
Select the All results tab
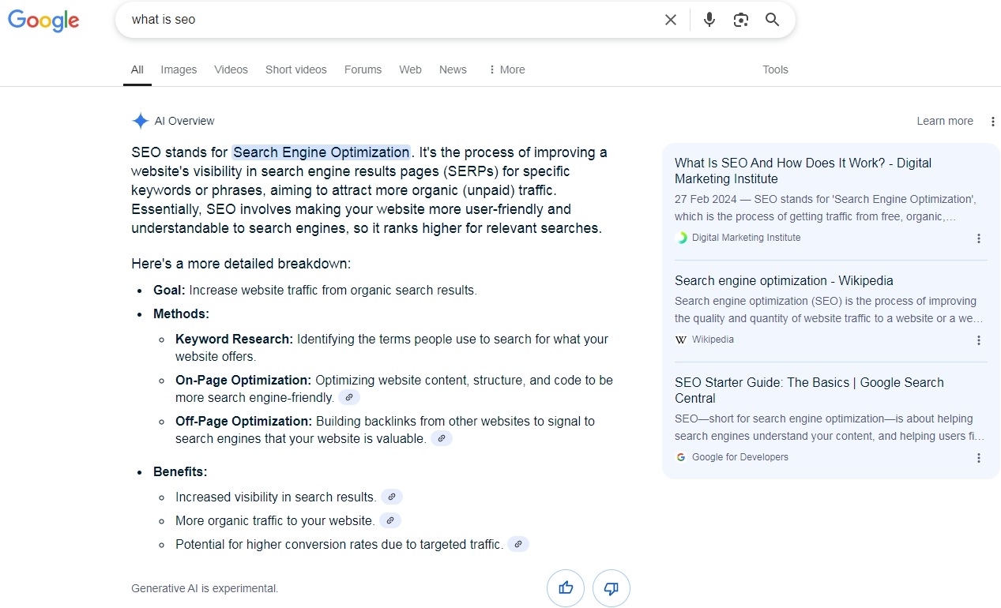click(x=137, y=69)
